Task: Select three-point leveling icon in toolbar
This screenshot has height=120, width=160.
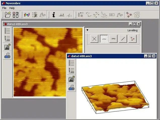Action: tap(129, 15)
